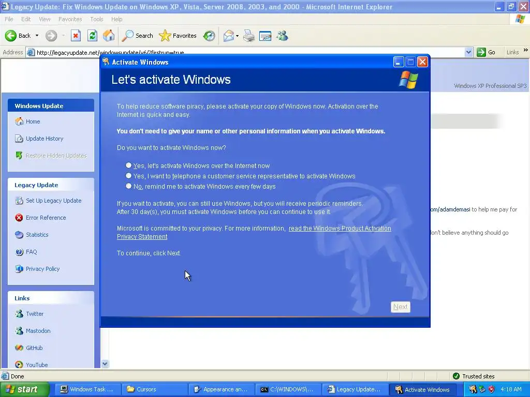Open the FAQ sidebar link
530x397 pixels.
pyautogui.click(x=26, y=252)
